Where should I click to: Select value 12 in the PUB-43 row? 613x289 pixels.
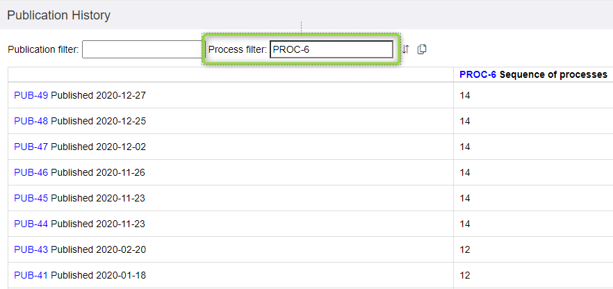tap(465, 249)
